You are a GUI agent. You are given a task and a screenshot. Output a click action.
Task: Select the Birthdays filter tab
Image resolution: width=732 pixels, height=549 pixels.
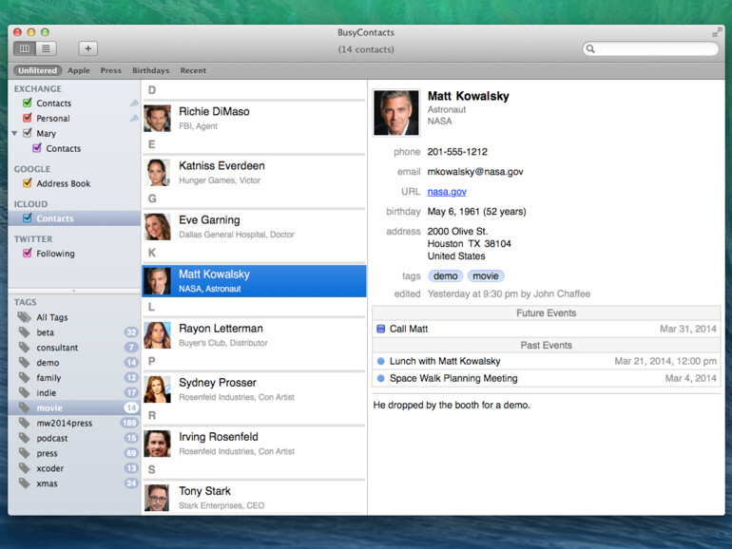[x=150, y=70]
